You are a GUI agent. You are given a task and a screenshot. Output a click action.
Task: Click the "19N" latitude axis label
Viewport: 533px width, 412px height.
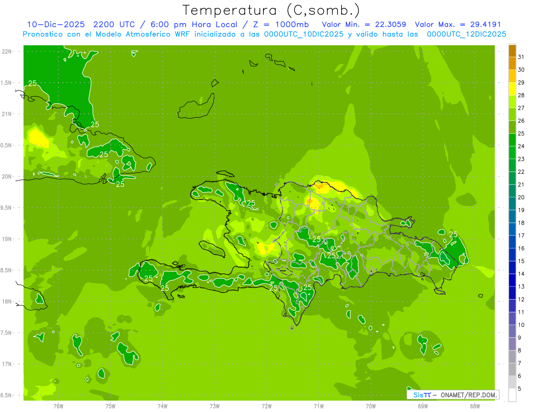(8, 239)
